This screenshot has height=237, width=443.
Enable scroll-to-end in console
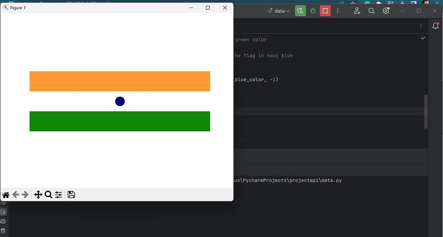coord(3,212)
